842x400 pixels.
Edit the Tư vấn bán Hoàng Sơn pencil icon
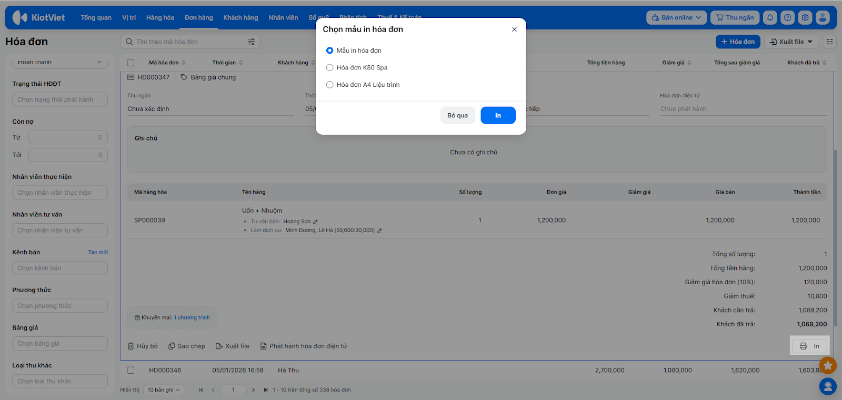pos(315,222)
